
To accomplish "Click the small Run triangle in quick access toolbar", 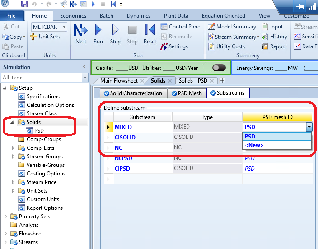I will point(93,4).
